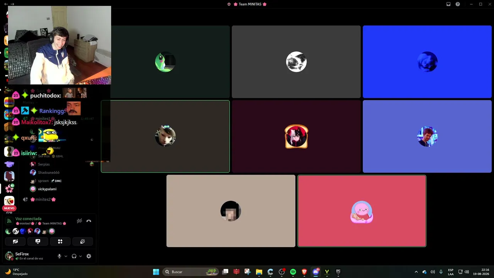Open the ESP LAA language switcher
This screenshot has width=494, height=278.
click(x=451, y=272)
